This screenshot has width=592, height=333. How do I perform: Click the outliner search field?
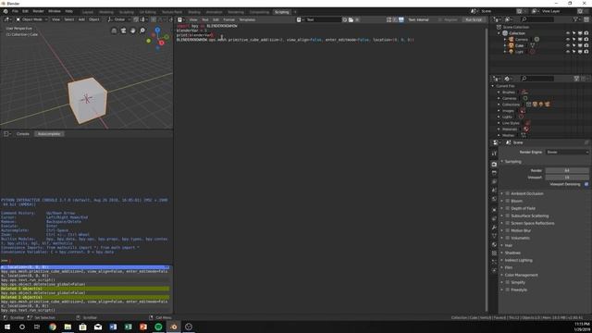537,19
